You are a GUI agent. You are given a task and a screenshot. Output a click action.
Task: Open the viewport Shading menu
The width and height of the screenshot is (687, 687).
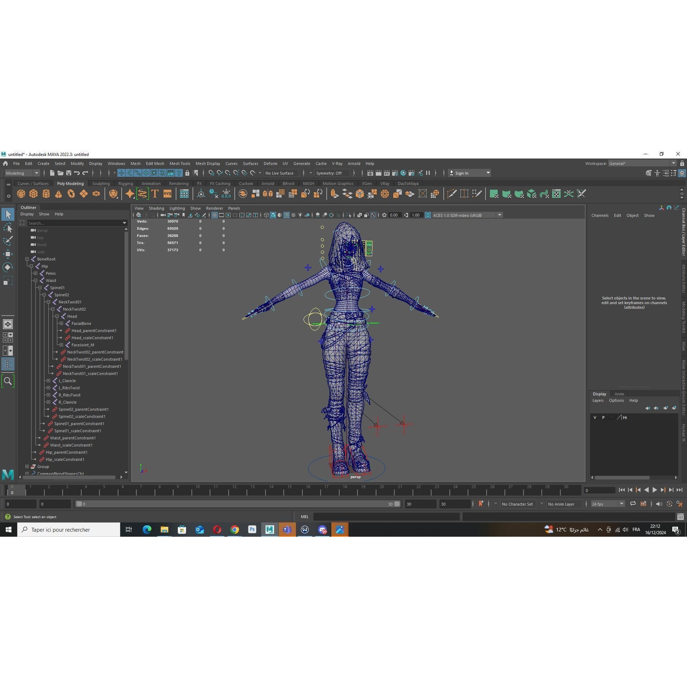156,208
